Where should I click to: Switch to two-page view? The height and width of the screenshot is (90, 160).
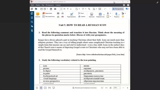(x=45, y=88)
